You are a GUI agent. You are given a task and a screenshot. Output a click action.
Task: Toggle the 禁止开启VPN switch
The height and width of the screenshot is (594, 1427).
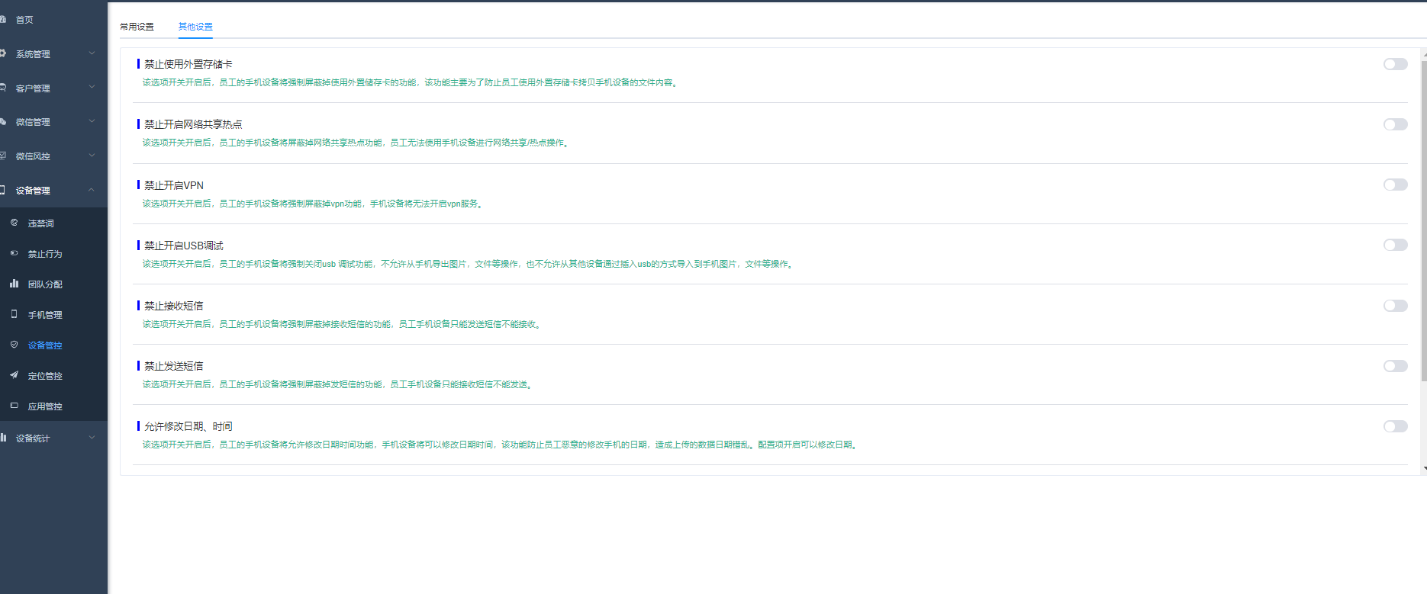point(1395,185)
